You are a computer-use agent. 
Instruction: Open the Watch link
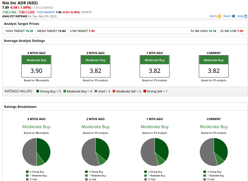pyautogui.click(x=227, y=16)
